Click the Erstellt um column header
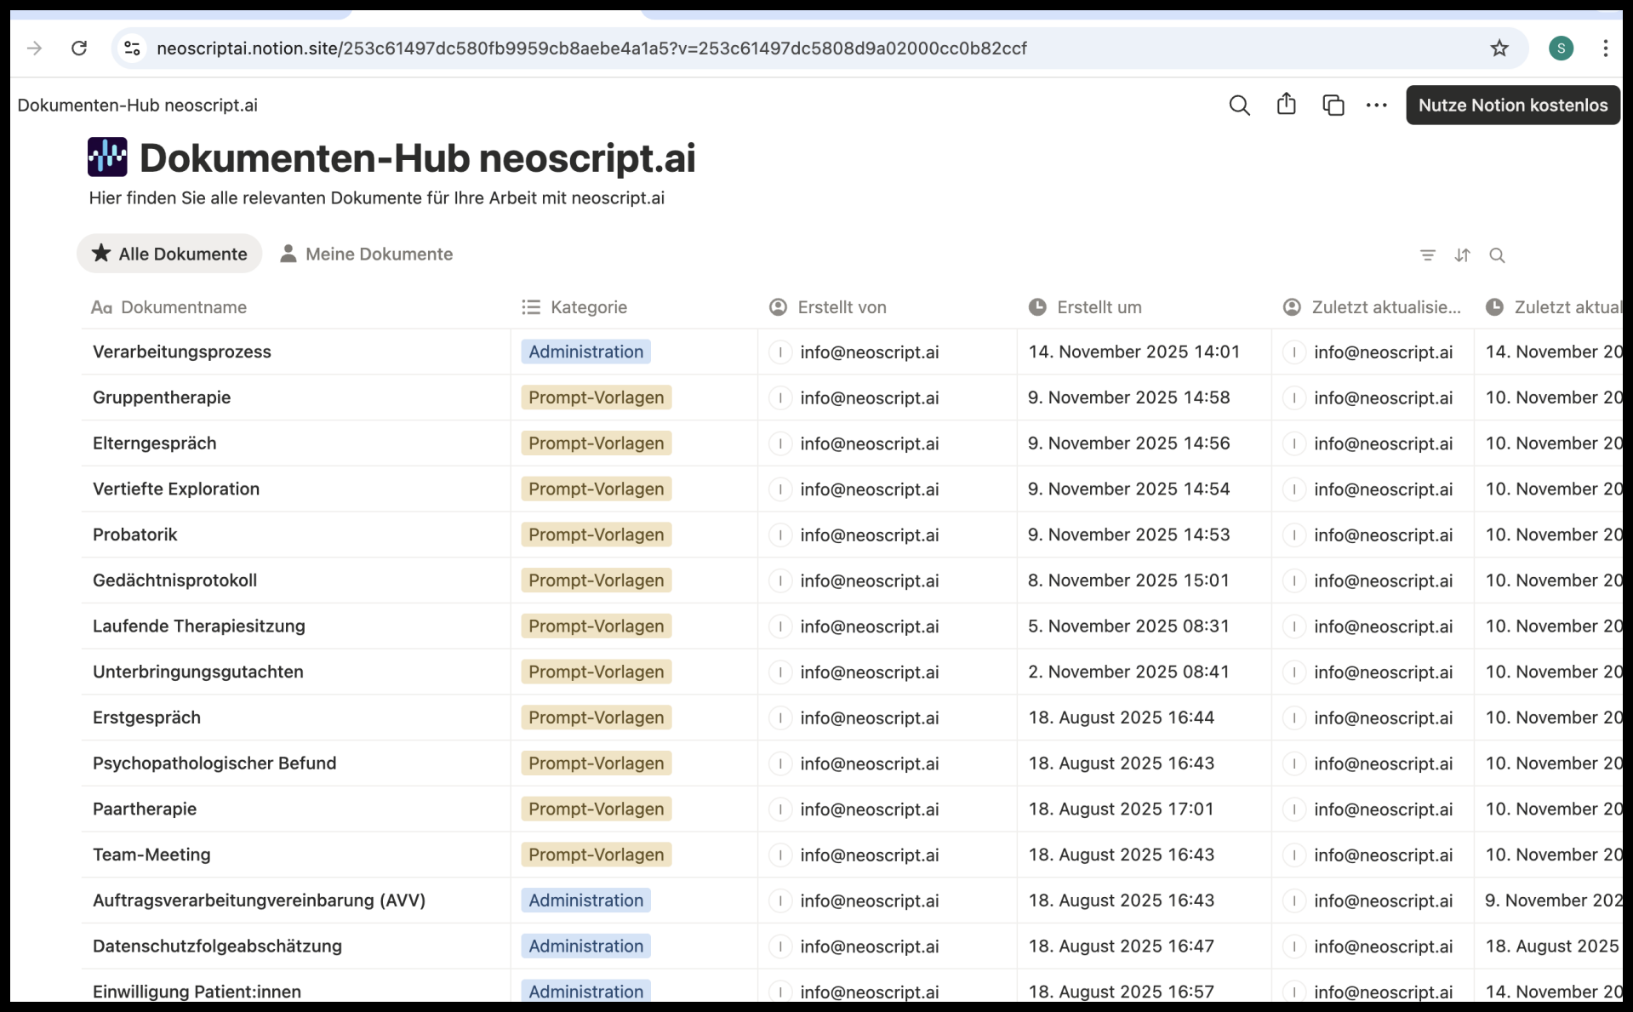 (x=1099, y=307)
